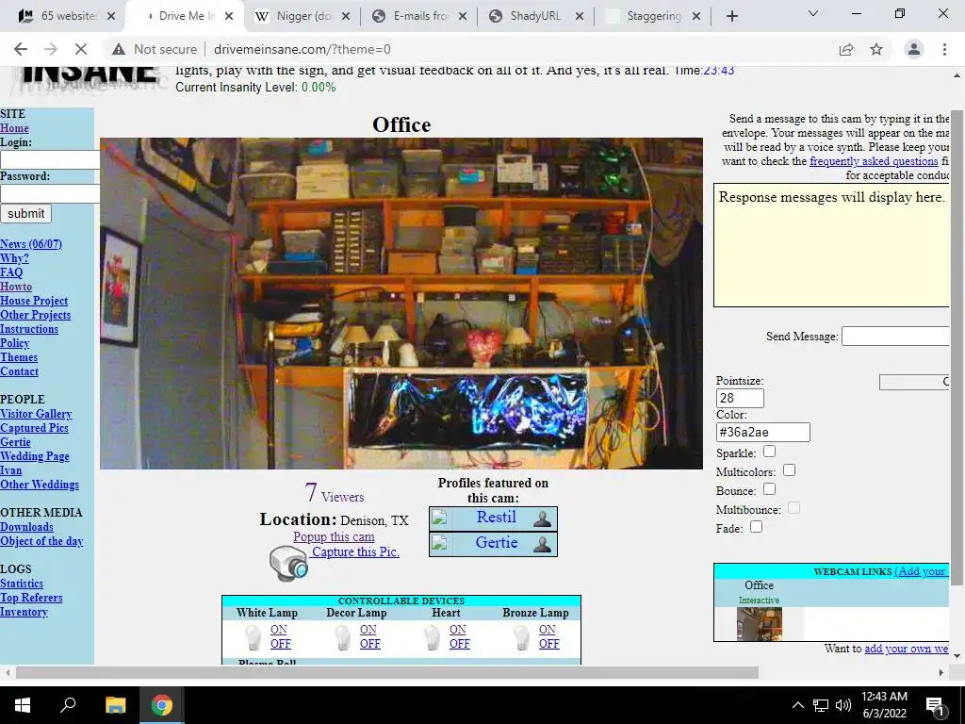965x724 pixels.
Task: Open the Visitor Gallery link
Action: 36,414
